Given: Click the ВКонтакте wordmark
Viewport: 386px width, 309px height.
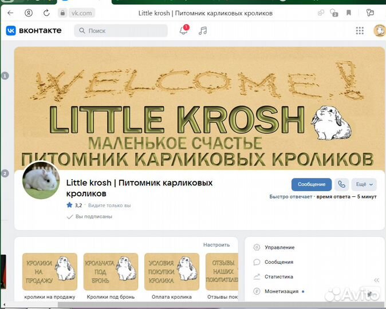Looking at the screenshot, I should [40, 30].
